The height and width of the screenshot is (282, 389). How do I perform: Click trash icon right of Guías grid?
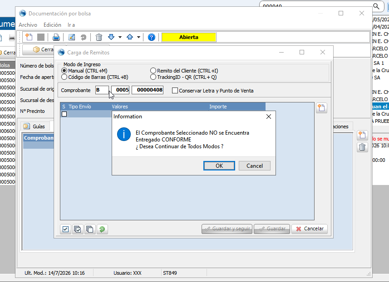pos(362,147)
